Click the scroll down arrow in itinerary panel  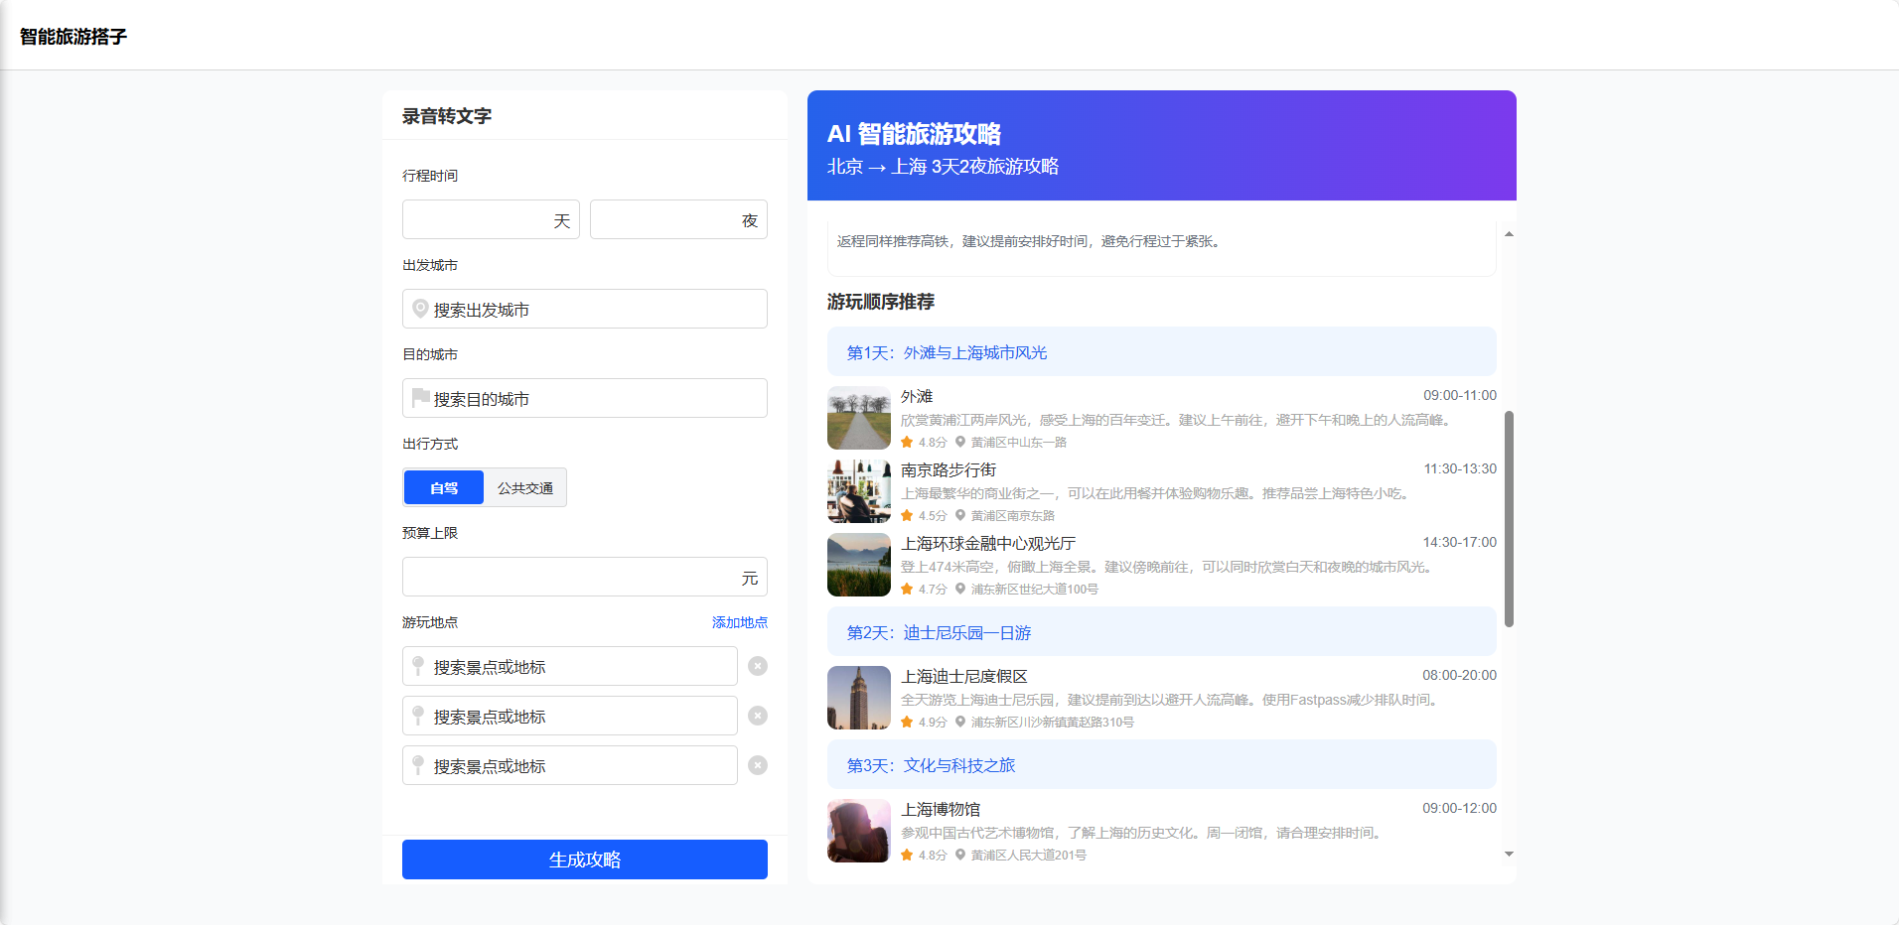pyautogui.click(x=1509, y=854)
